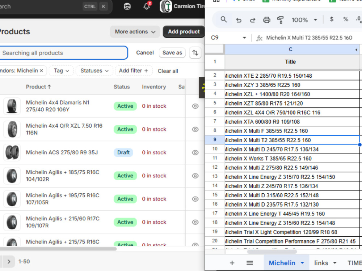Screen dimensions: 362x271
Task: Select row 9 header in Sheets
Action: 215,139
